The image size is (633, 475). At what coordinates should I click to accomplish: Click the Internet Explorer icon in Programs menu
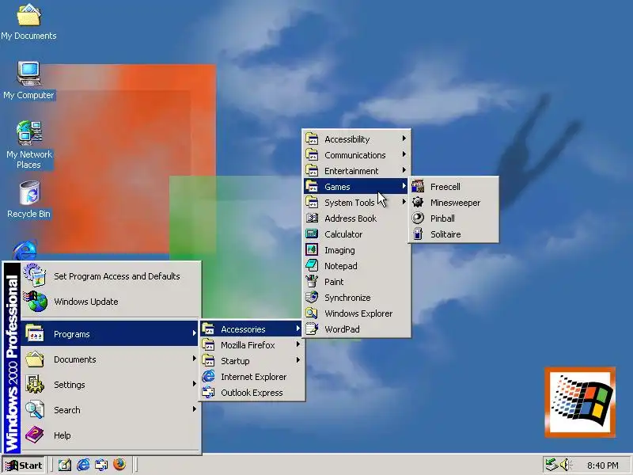coord(208,377)
